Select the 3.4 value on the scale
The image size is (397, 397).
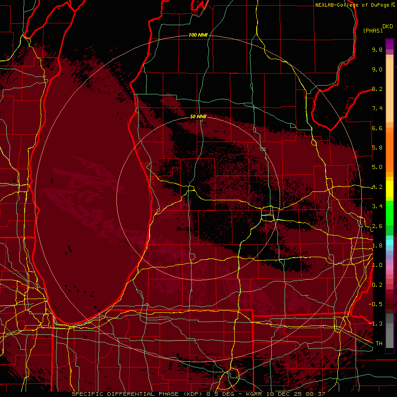(377, 206)
